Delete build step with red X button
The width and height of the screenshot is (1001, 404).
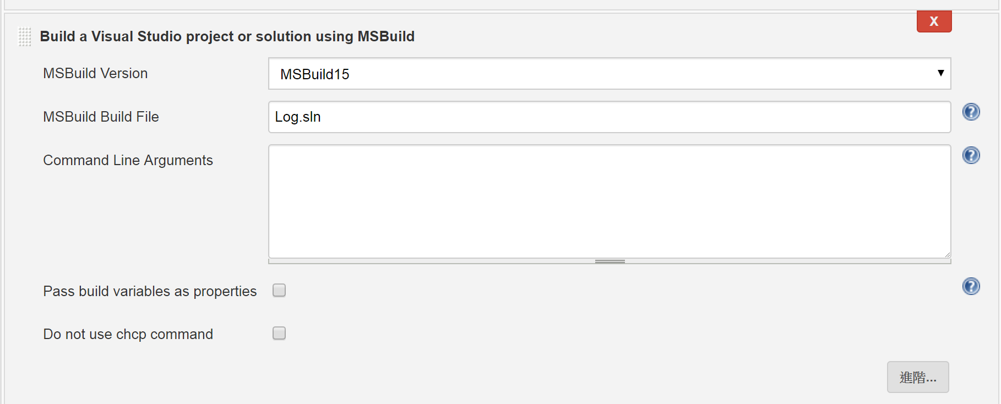click(934, 21)
